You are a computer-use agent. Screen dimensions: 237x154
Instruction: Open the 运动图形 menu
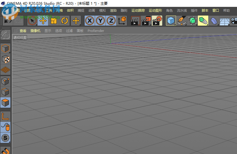(x=155, y=10)
